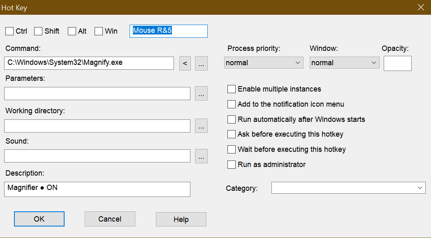Tick the Shift modifier checkbox

click(38, 31)
